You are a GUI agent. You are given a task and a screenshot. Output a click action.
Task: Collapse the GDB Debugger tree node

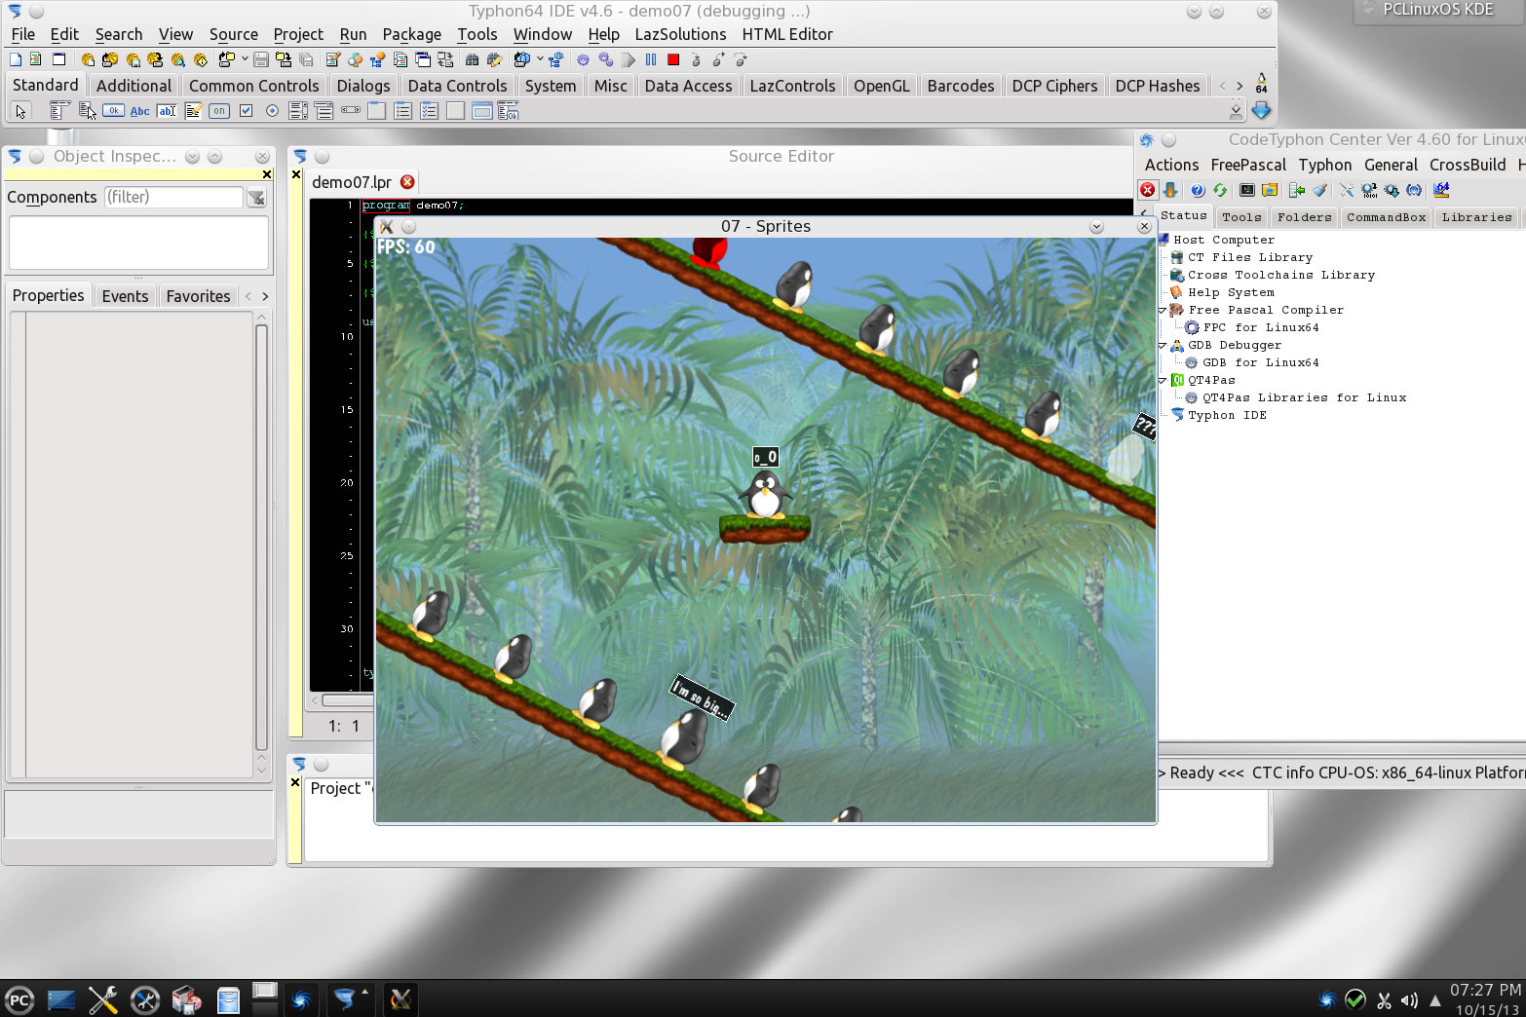(1163, 345)
